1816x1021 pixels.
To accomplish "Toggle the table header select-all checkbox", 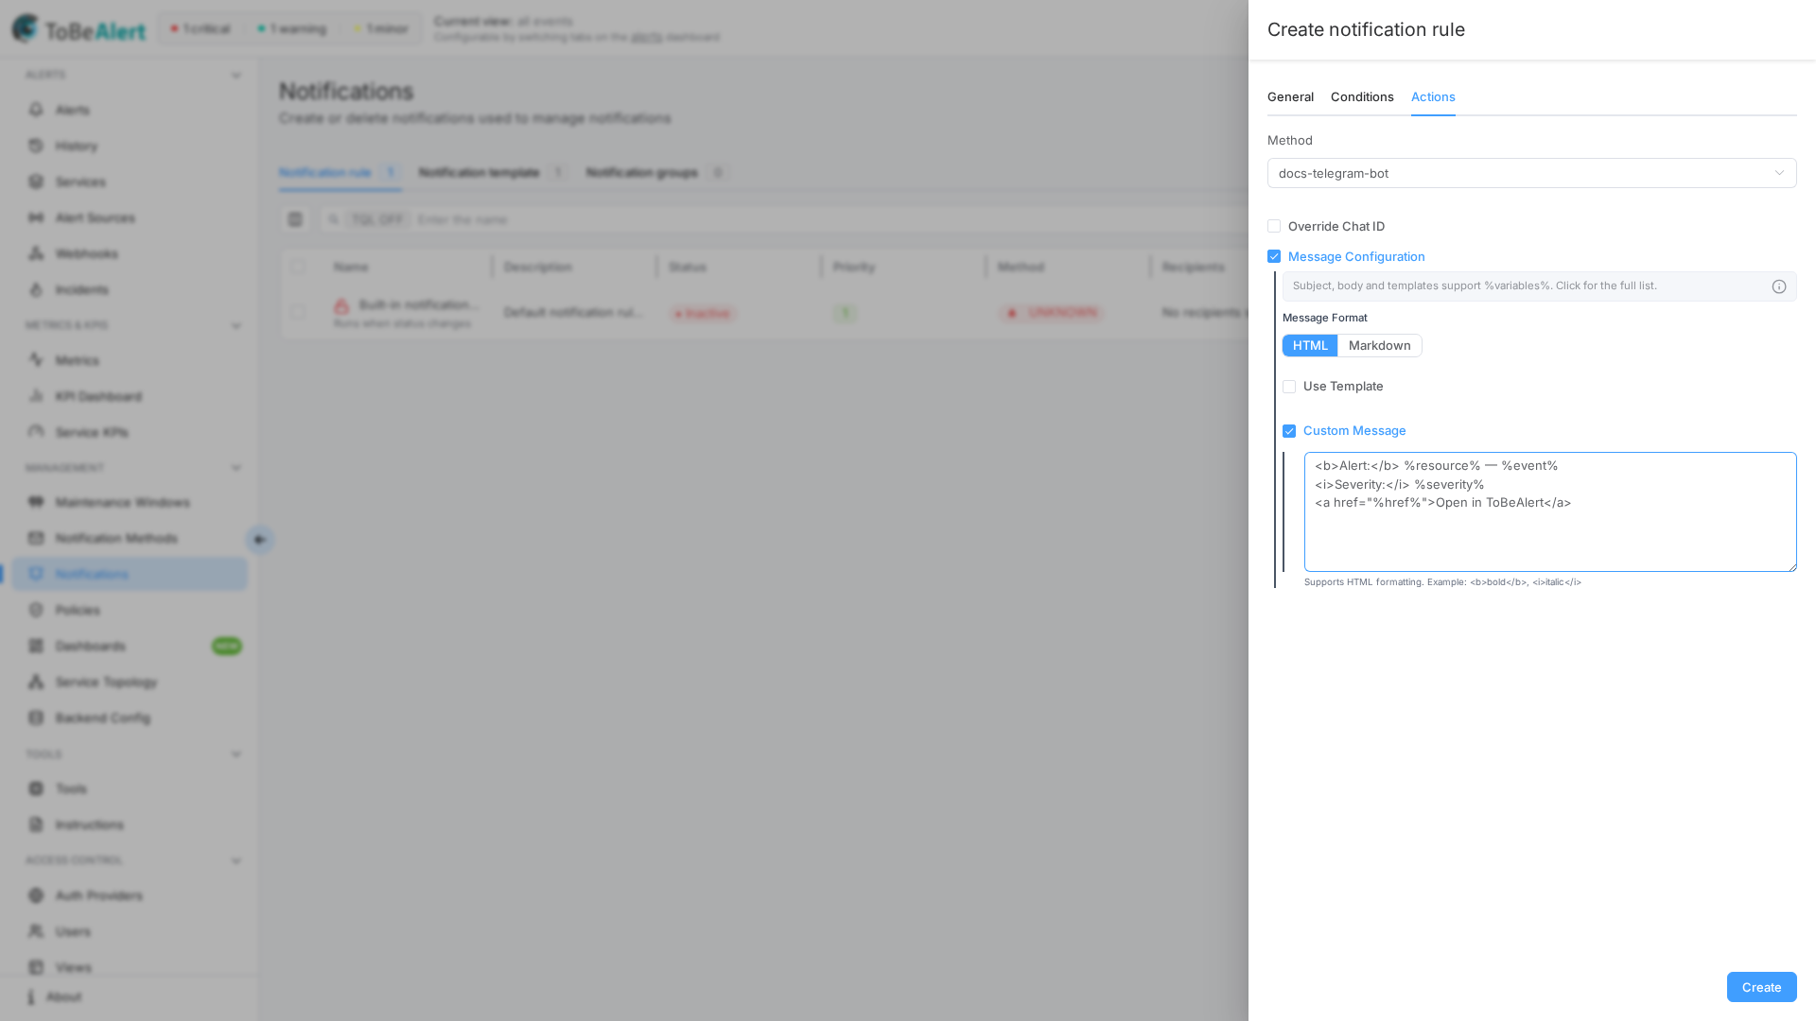I will tap(298, 267).
